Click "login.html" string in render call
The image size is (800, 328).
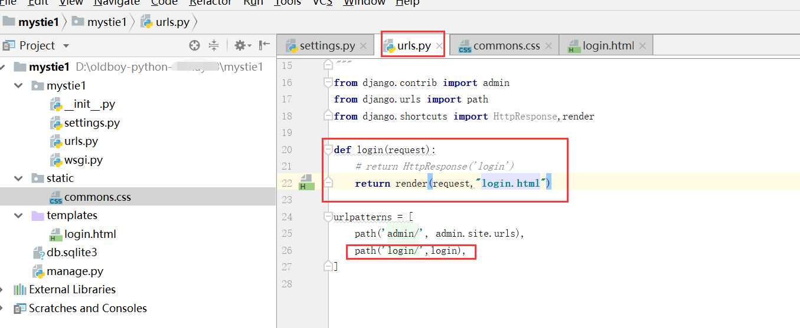tap(511, 184)
